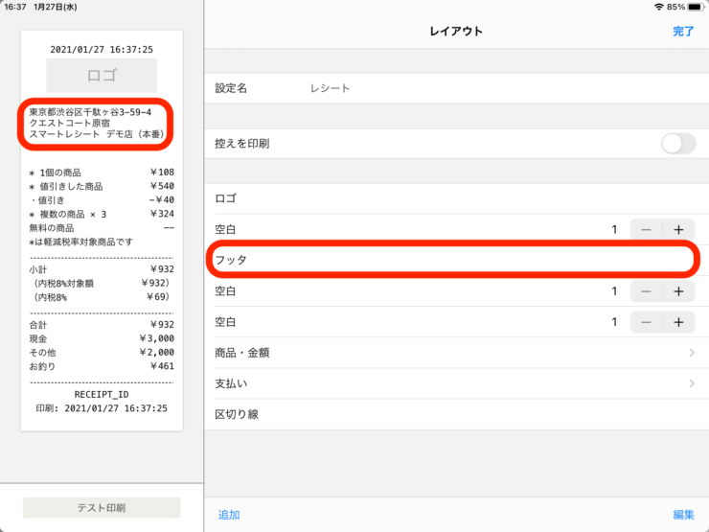
Task: Tap the ¥108 price in preview
Action: [x=162, y=173]
